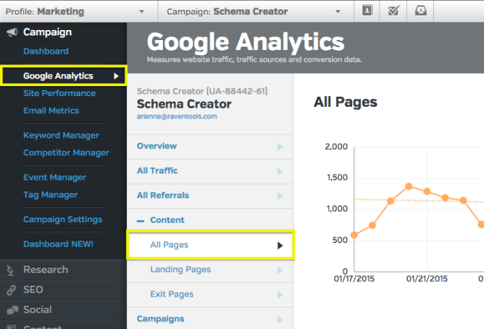Open the All Traffic report
The height and width of the screenshot is (329, 484).
(210, 171)
